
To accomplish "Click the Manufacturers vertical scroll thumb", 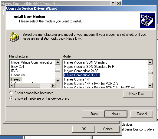I will 58,70.
